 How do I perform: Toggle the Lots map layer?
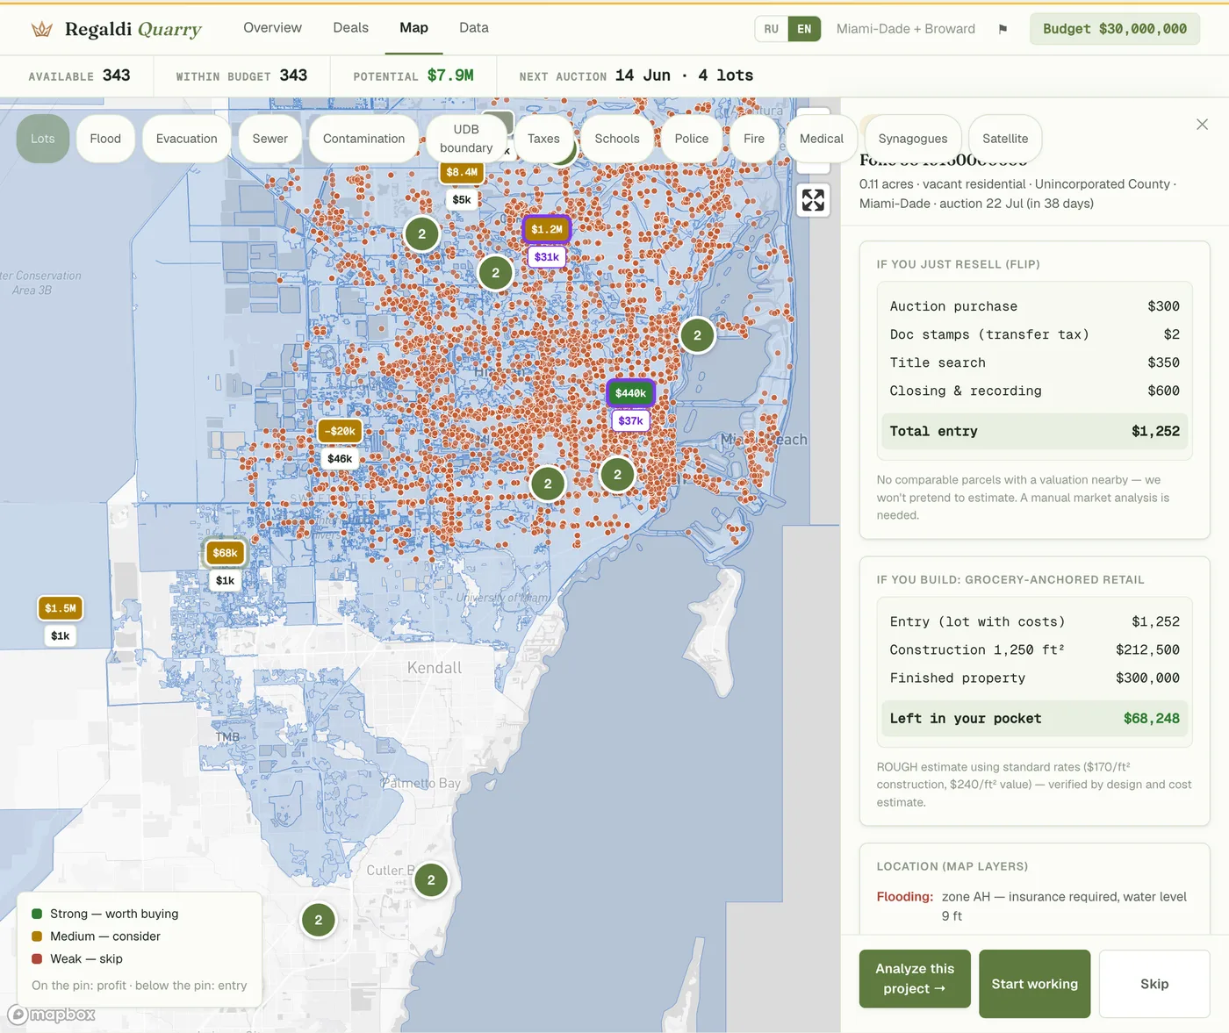43,139
